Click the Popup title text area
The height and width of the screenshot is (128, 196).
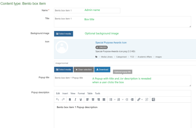[x=122, y=81]
